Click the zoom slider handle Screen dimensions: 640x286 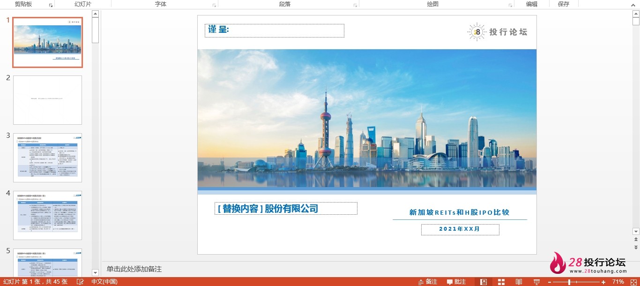pos(569,282)
